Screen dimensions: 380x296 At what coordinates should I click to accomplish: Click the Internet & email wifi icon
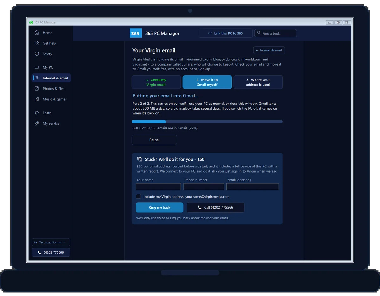[37, 78]
